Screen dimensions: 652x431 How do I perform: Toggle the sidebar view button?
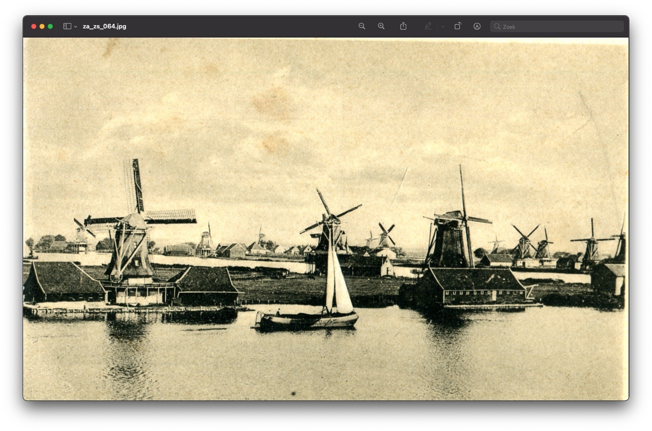click(67, 26)
